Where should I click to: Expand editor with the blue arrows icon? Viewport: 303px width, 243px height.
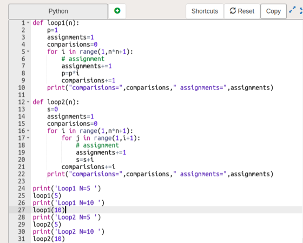pyautogui.click(x=292, y=10)
